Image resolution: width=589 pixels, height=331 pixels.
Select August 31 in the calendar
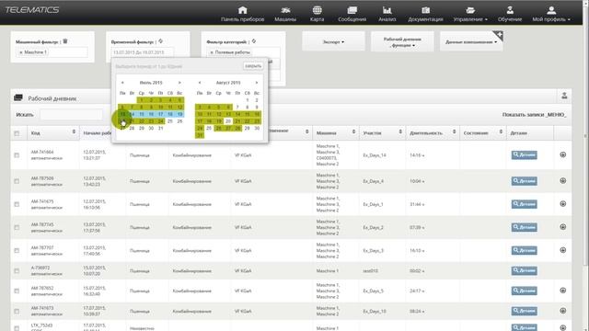pos(200,135)
